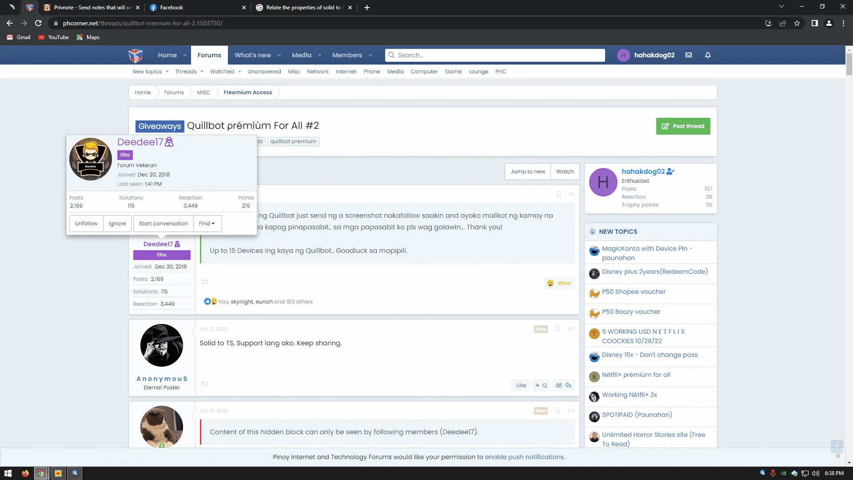
Task: Open Windows Start menu
Action: (x=8, y=473)
